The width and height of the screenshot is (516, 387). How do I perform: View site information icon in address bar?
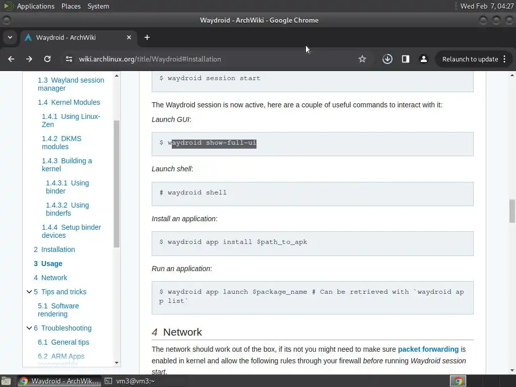(69, 59)
